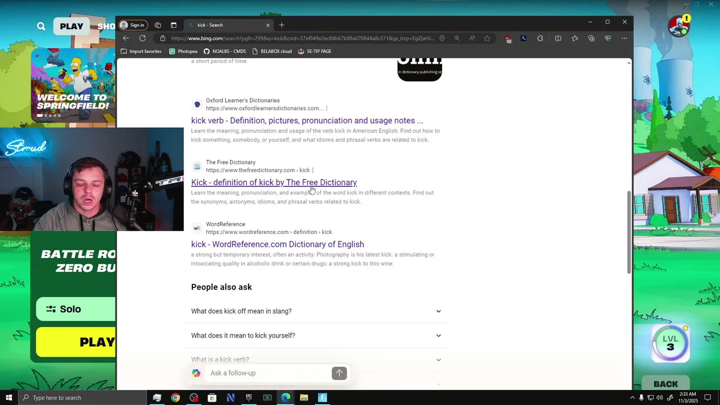This screenshot has height=405, width=720.
Task: Open the tab actions menu icon
Action: [x=173, y=25]
